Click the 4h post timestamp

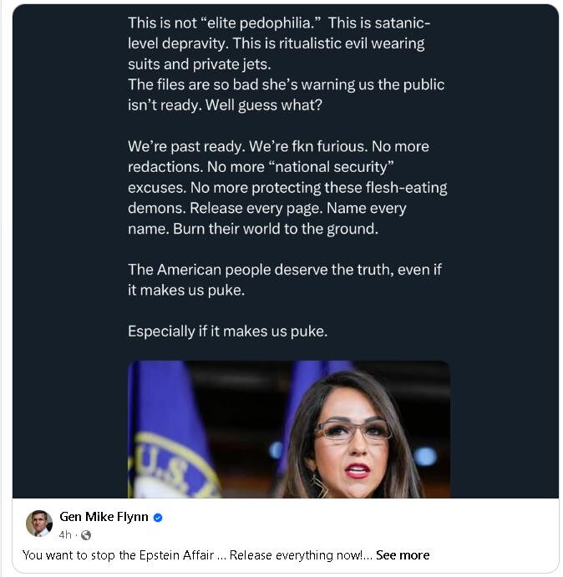click(x=64, y=535)
